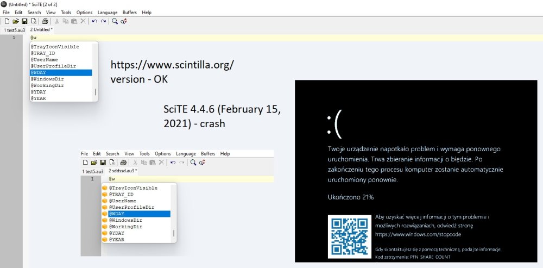Image resolution: width=543 pixels, height=268 pixels.
Task: Click SciTE application icon in title bar
Action: point(4,4)
